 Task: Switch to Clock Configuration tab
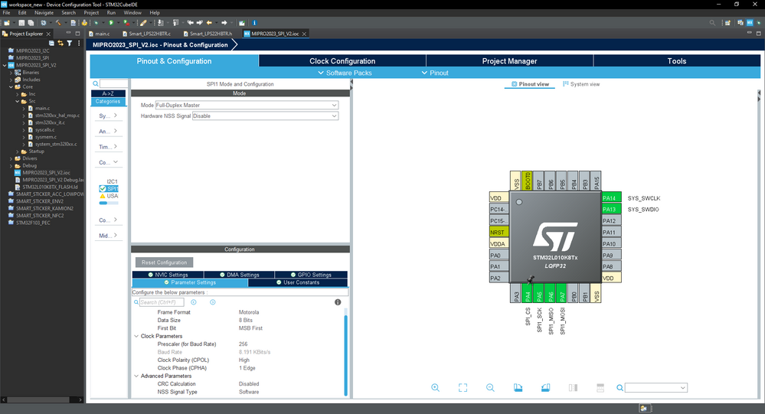[x=342, y=61]
